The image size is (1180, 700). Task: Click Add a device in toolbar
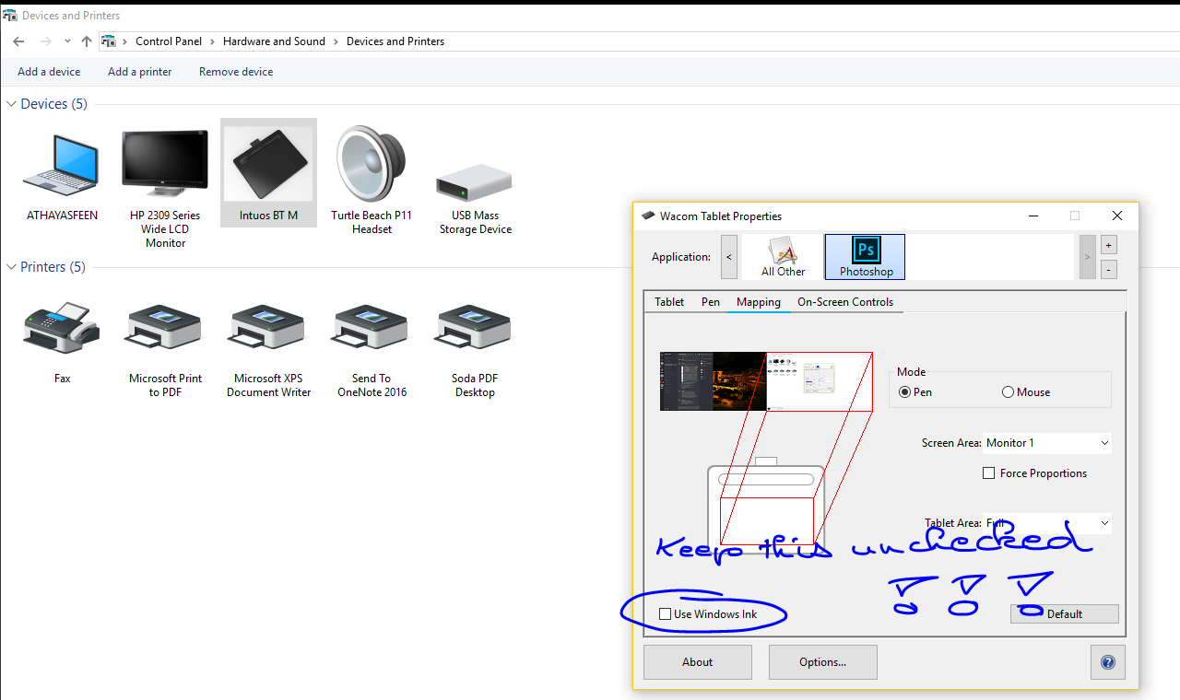point(49,72)
